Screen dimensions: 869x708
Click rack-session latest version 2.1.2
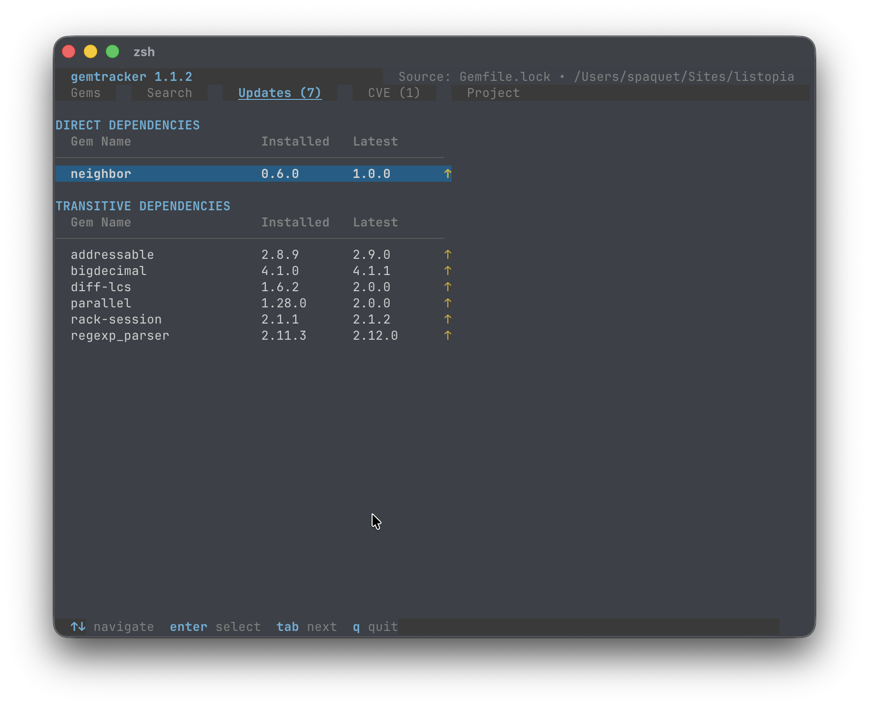pos(372,319)
